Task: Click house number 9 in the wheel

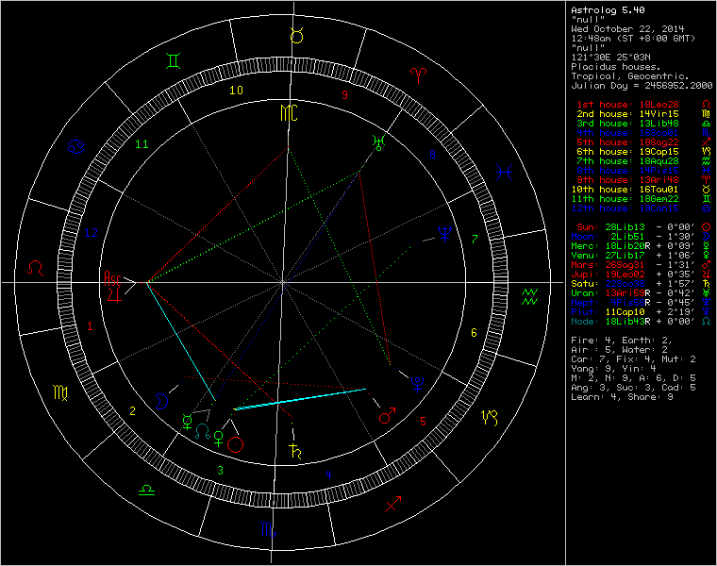Action: pyautogui.click(x=344, y=94)
